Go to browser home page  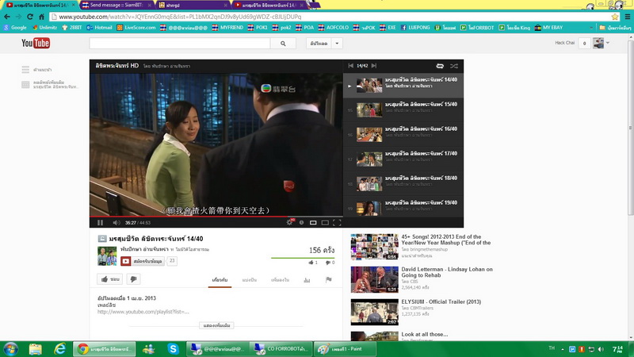[x=41, y=17]
